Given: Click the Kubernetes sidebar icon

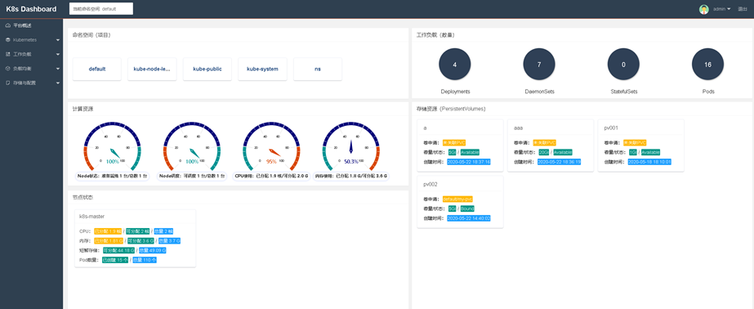Looking at the screenshot, I should [x=7, y=40].
